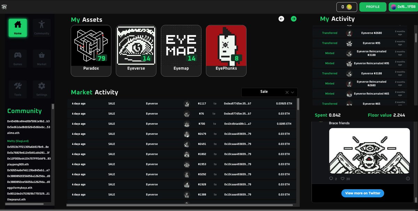Image resolution: width=418 pixels, height=211 pixels.
Task: Click buyer address 0x43cdb4a408c1...a7
Action: click(x=238, y=124)
